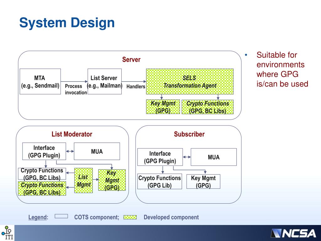The height and width of the screenshot is (241, 321).
Task: Click the Handlers label
Action: pyautogui.click(x=136, y=87)
